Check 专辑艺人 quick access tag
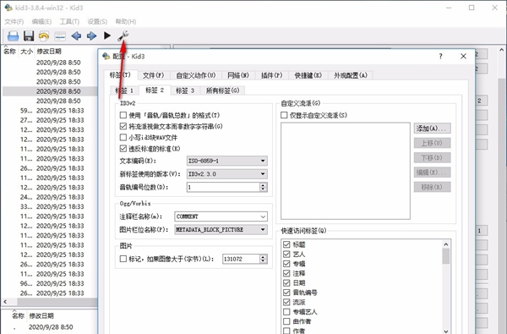Viewport: 507px width, 334px height. point(286,312)
